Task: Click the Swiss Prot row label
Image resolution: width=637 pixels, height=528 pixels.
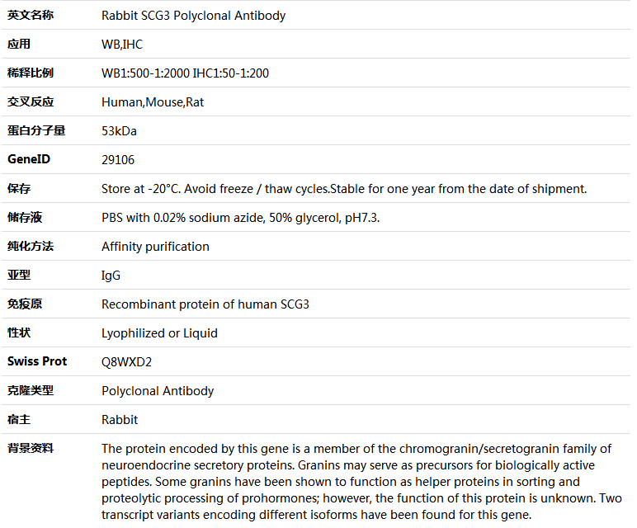Action: coord(37,361)
